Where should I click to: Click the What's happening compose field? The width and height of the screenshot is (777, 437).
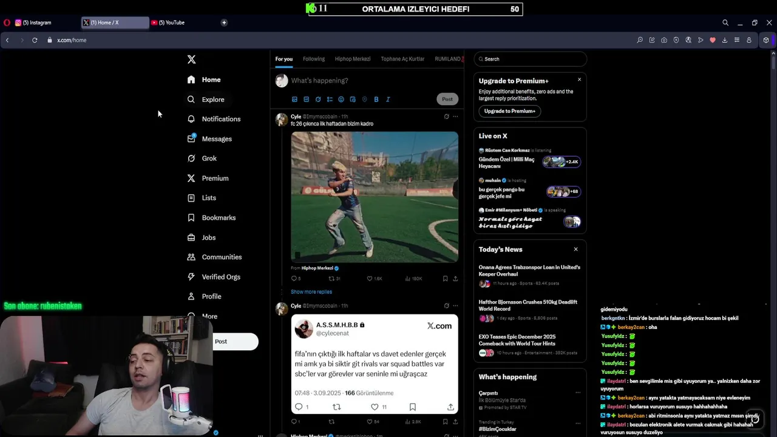tap(373, 81)
